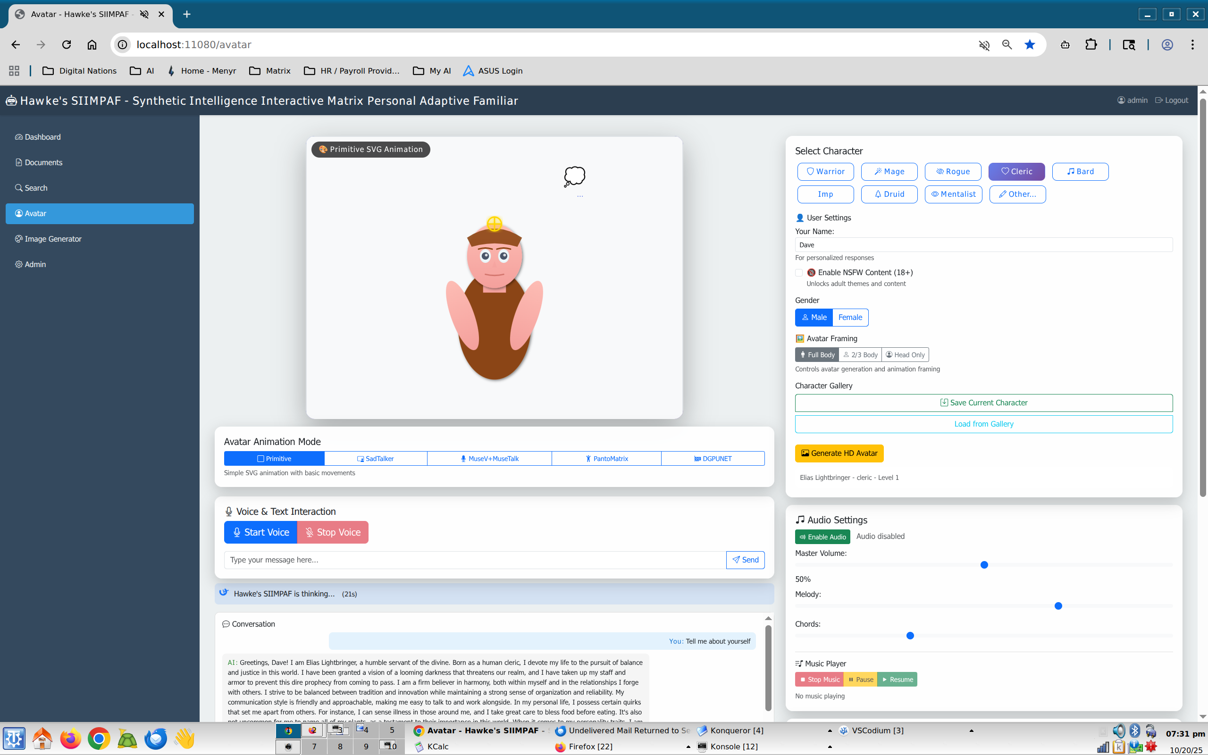Adjust the Master Volume slider handle
Viewport: 1208px width, 755px height.
[x=984, y=565]
